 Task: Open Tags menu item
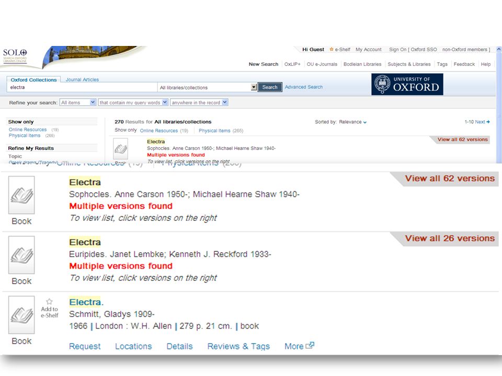(442, 64)
